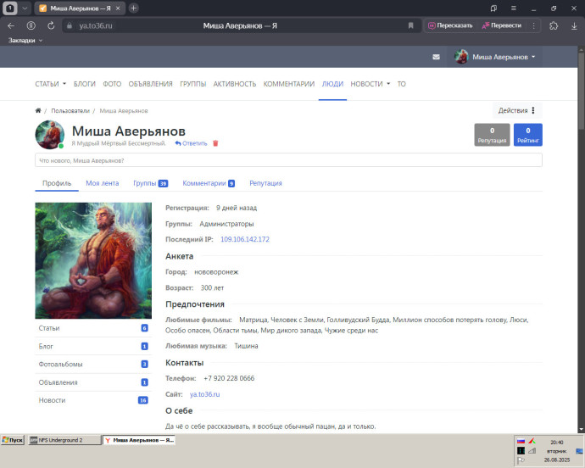Click the blue Рейтинг counter box

528,135
